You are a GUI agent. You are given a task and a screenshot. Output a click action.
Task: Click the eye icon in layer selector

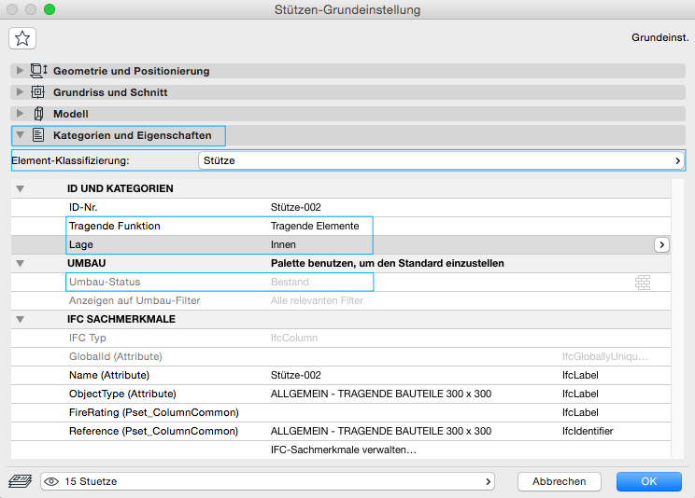(x=52, y=481)
